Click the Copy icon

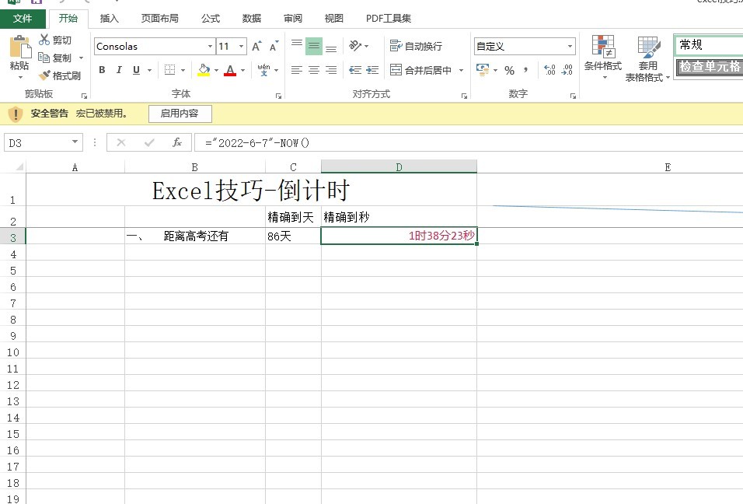pos(44,58)
